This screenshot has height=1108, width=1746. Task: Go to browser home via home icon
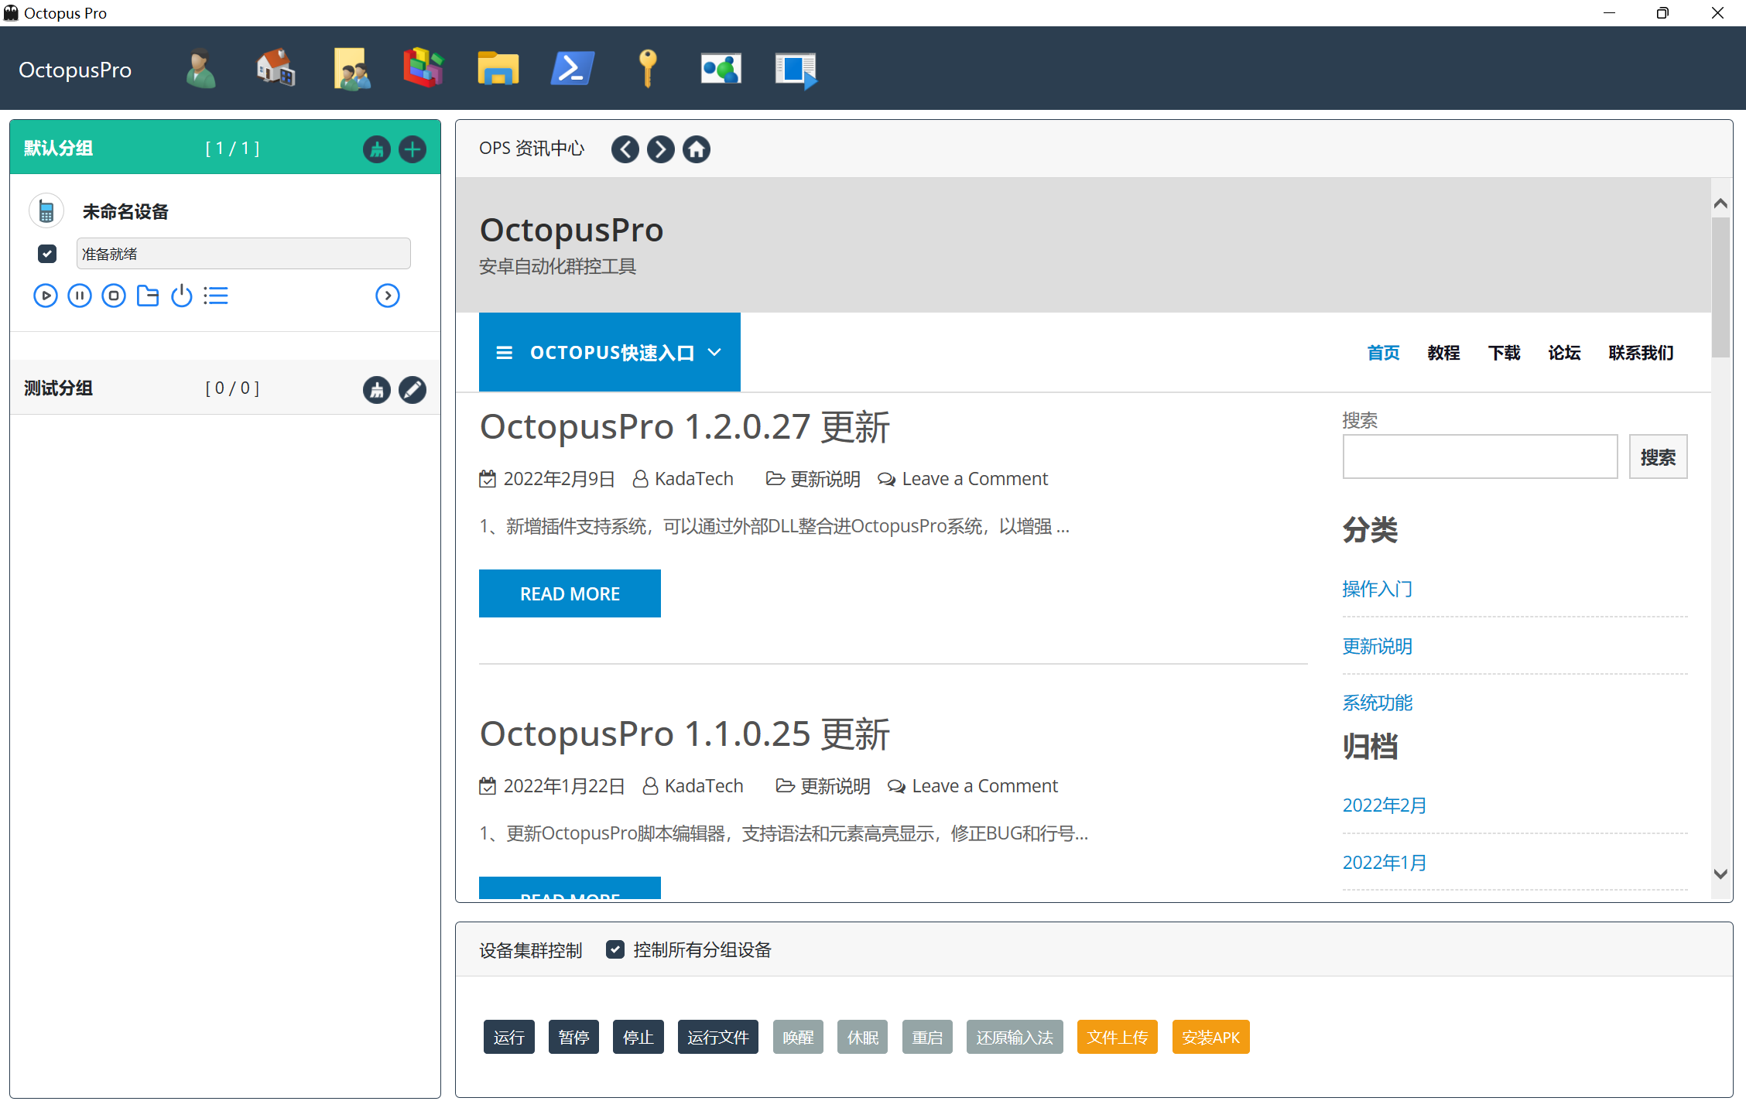pyautogui.click(x=696, y=149)
